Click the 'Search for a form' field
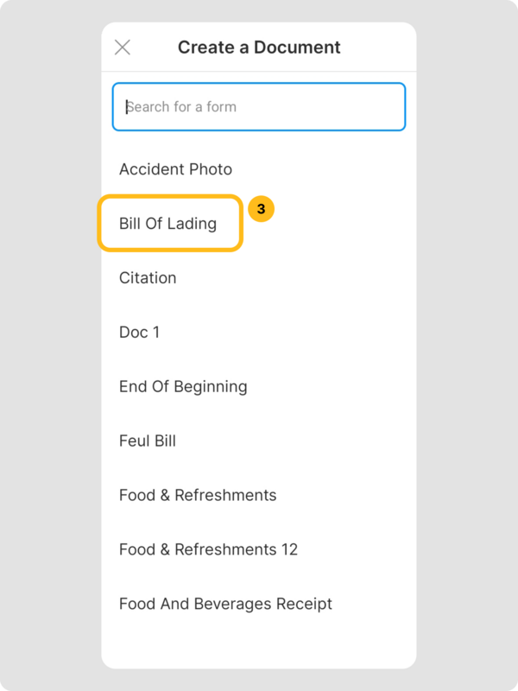The image size is (518, 691). (259, 107)
